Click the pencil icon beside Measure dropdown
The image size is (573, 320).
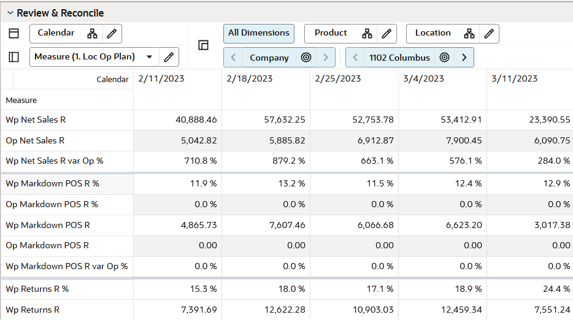pos(169,57)
